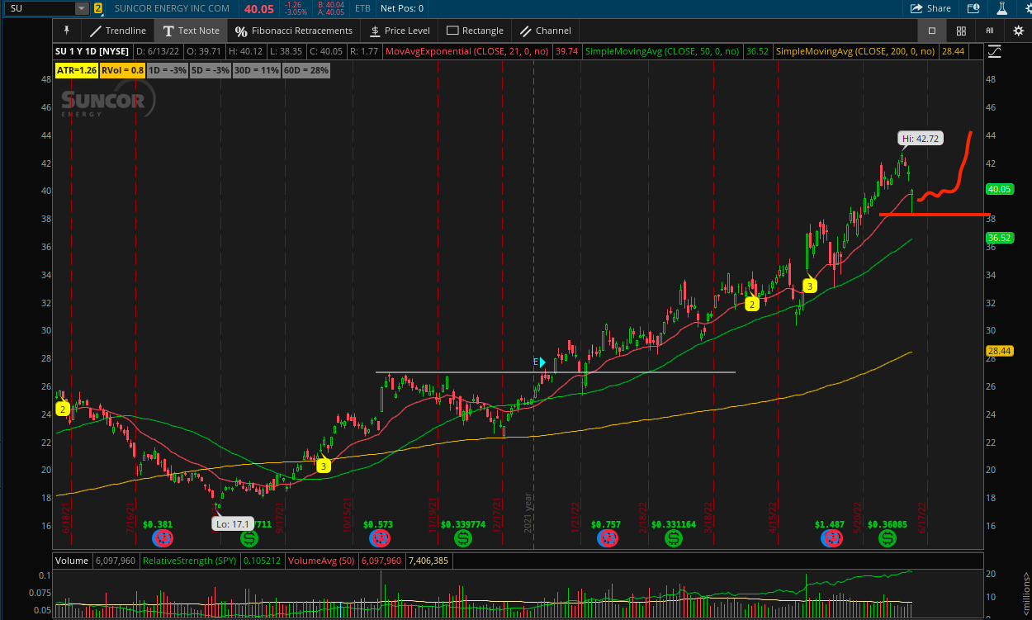Click the yellow 2 bubble near price 24
This screenshot has width=1032, height=620.
63,409
